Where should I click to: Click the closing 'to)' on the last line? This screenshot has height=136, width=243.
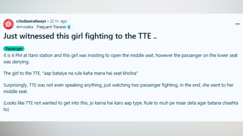[x=6, y=109]
